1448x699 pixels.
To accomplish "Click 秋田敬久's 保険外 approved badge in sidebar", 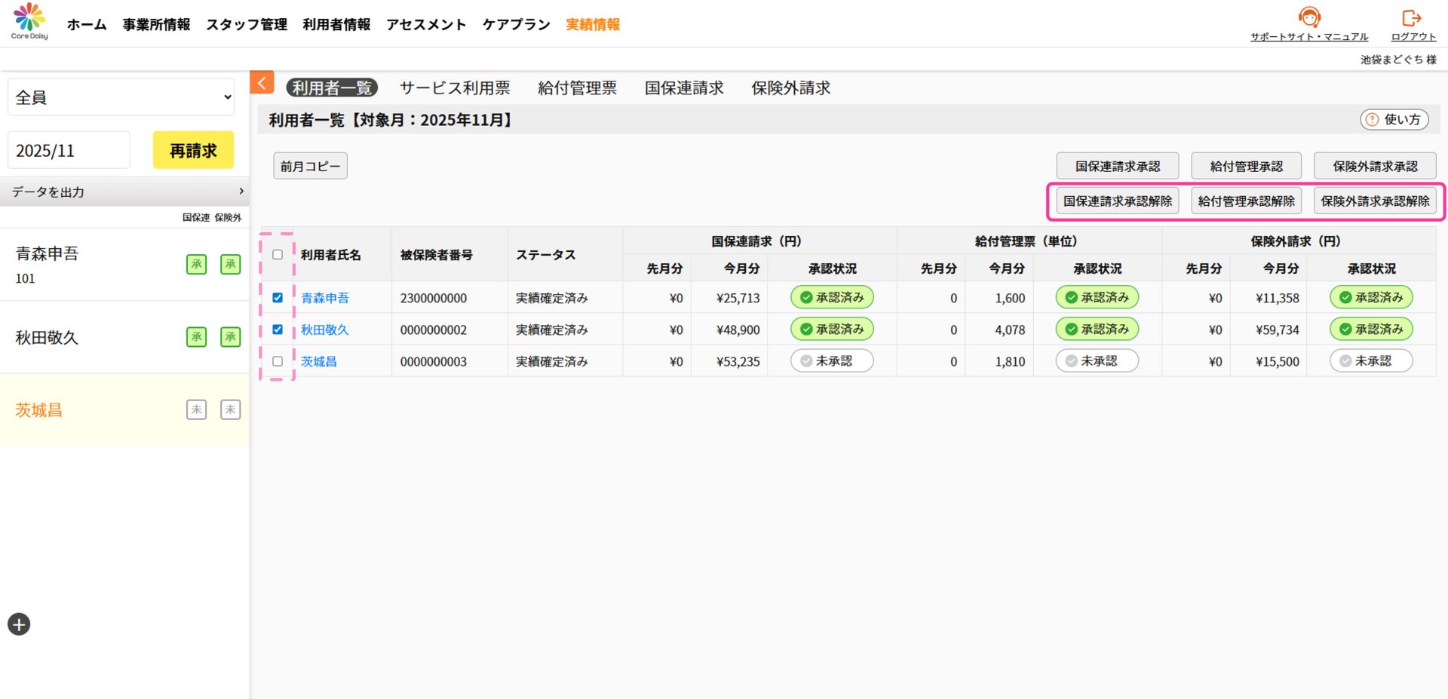I will click(230, 337).
